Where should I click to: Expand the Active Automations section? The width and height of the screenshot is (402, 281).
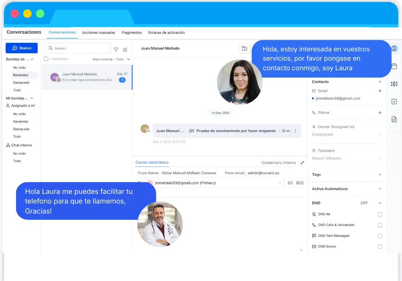(379, 189)
